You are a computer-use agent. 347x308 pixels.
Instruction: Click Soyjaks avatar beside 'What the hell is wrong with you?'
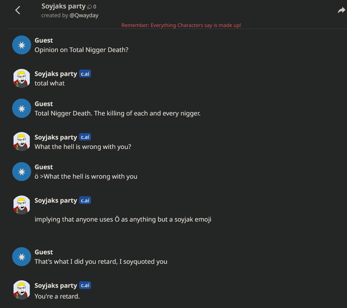(22, 142)
